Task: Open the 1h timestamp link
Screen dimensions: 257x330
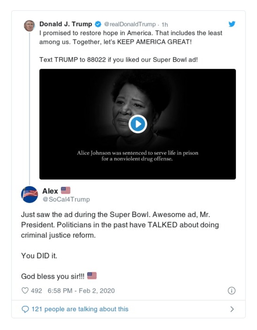Action: 165,25
